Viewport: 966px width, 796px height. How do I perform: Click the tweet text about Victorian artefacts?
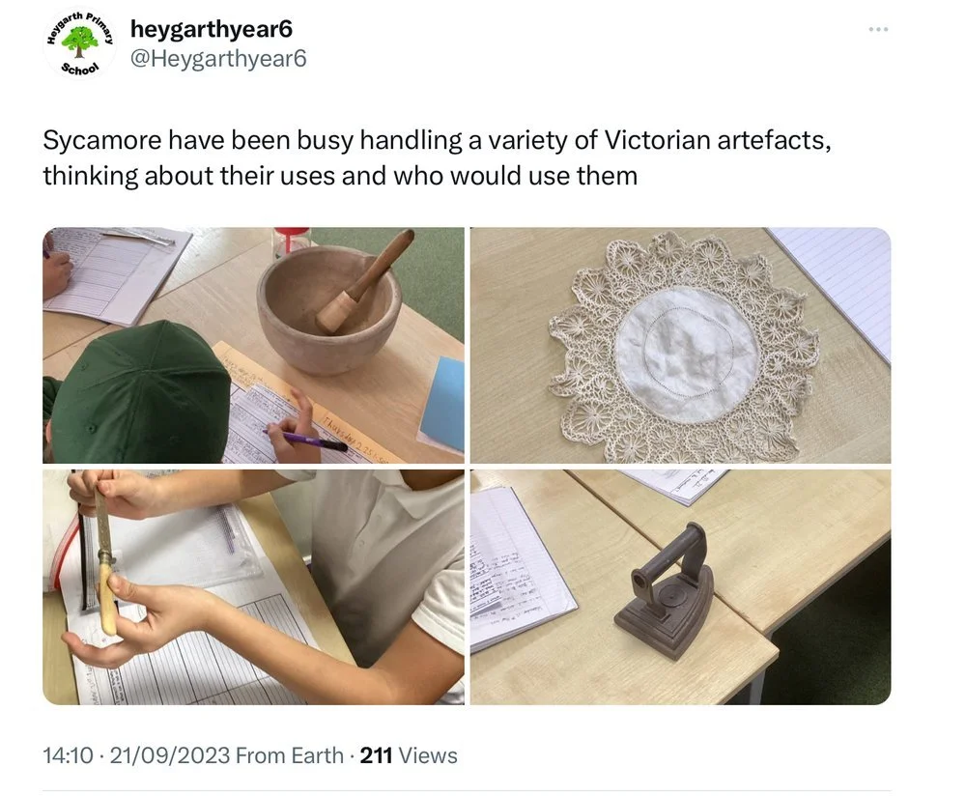(x=437, y=157)
